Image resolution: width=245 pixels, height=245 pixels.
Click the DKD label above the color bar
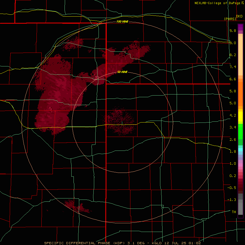coord(239,16)
